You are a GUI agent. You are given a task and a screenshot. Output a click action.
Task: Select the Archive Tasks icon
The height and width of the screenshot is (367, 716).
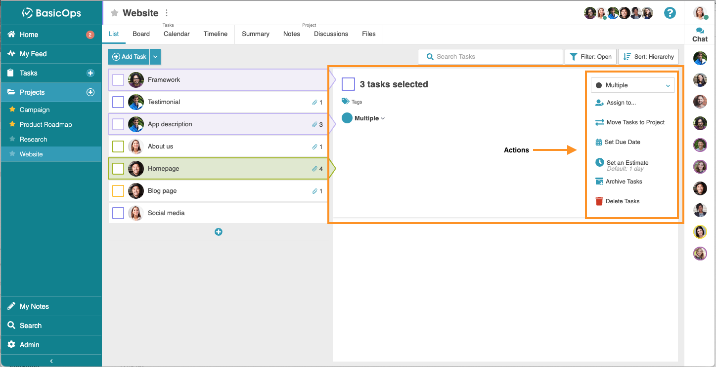pyautogui.click(x=599, y=182)
